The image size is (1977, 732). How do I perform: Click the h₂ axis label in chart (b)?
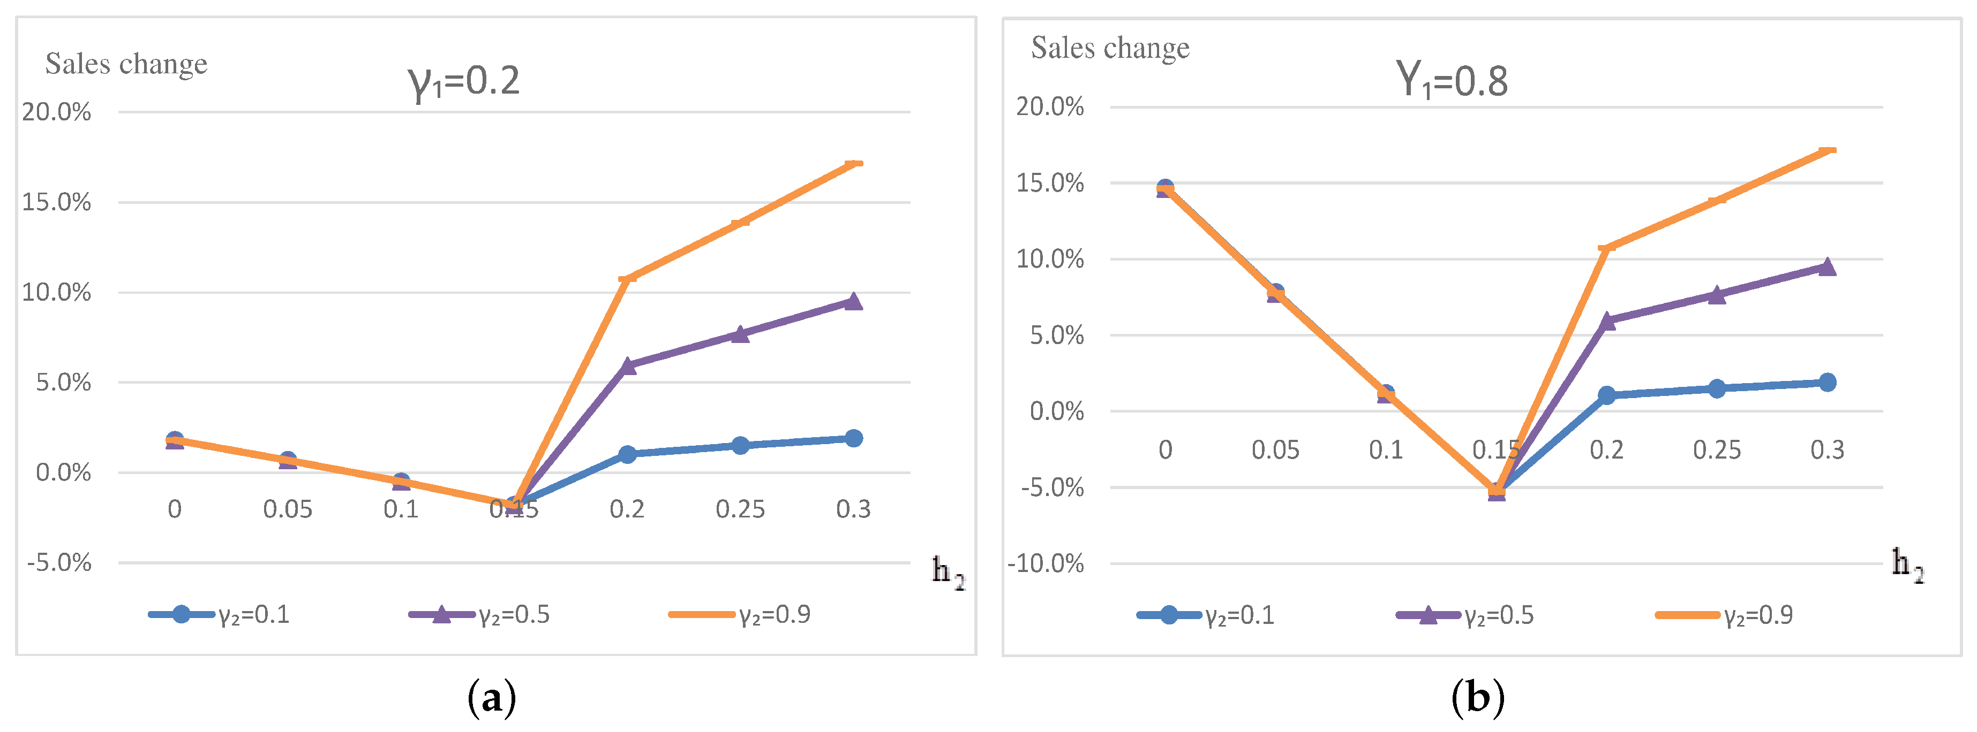[1907, 565]
